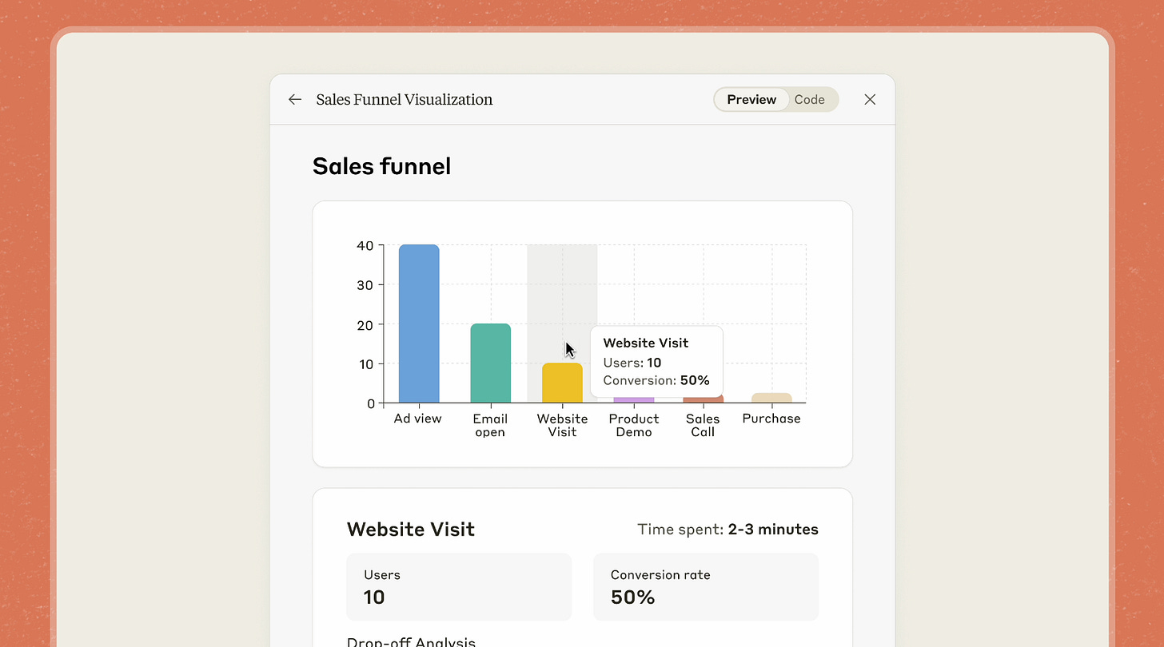The image size is (1164, 647).
Task: Click the beige Purchase bar
Action: (771, 398)
